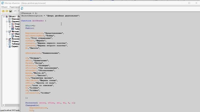Screen dimensions: 200x112
Task: Click the "Примечание" code line
Action: [37, 61]
